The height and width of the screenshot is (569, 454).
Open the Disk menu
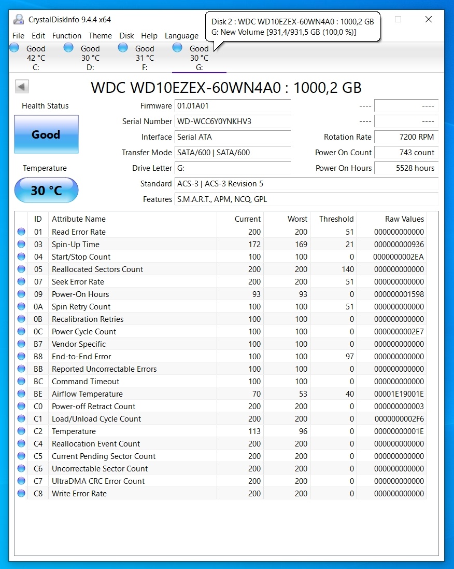click(126, 36)
